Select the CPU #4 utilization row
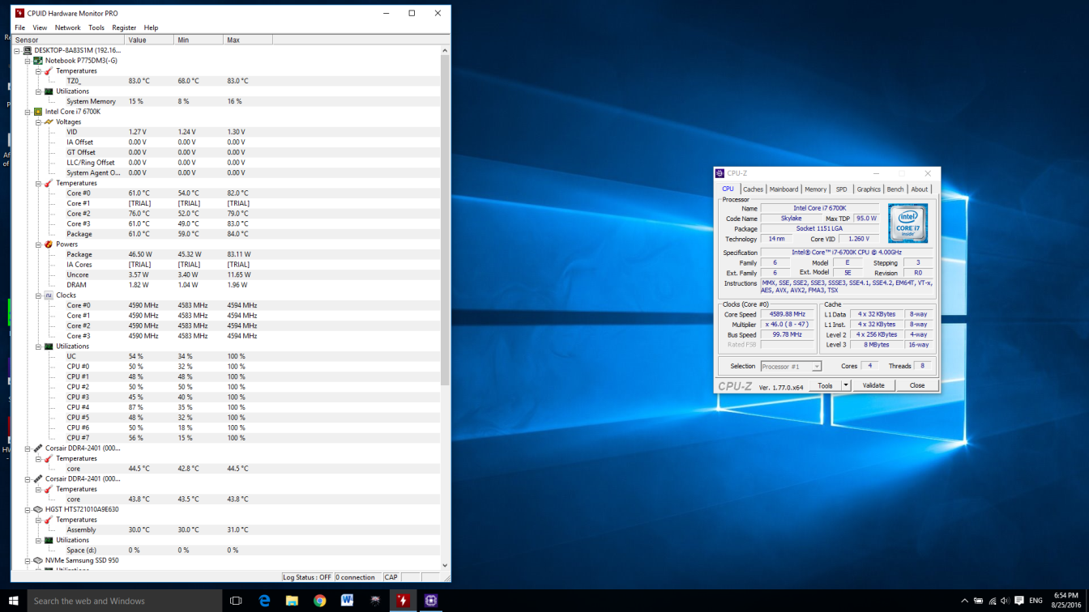 coord(227,407)
